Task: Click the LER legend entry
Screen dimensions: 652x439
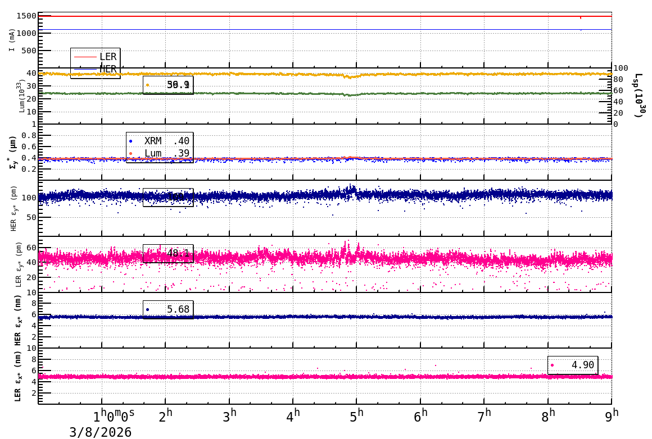Action: (95, 57)
